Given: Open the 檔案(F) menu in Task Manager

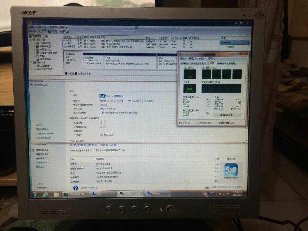Looking at the screenshot, I should click(183, 59).
